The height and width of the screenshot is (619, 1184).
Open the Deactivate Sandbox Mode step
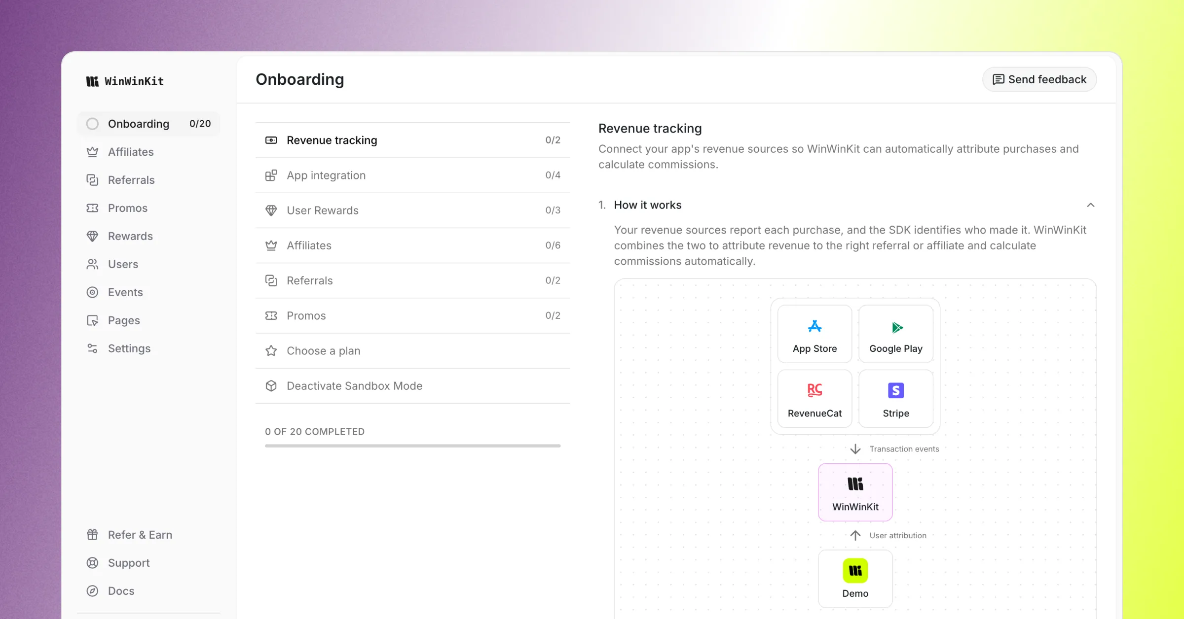pos(412,386)
